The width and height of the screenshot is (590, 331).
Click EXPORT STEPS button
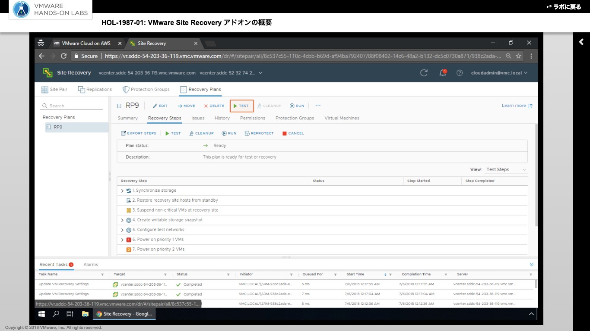tap(139, 134)
